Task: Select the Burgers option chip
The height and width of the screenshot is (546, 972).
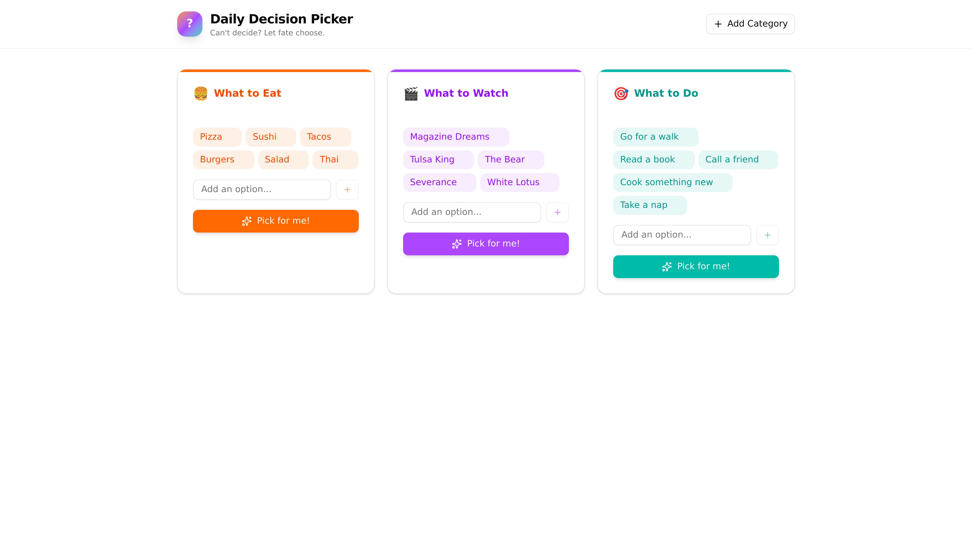Action: [x=223, y=160]
